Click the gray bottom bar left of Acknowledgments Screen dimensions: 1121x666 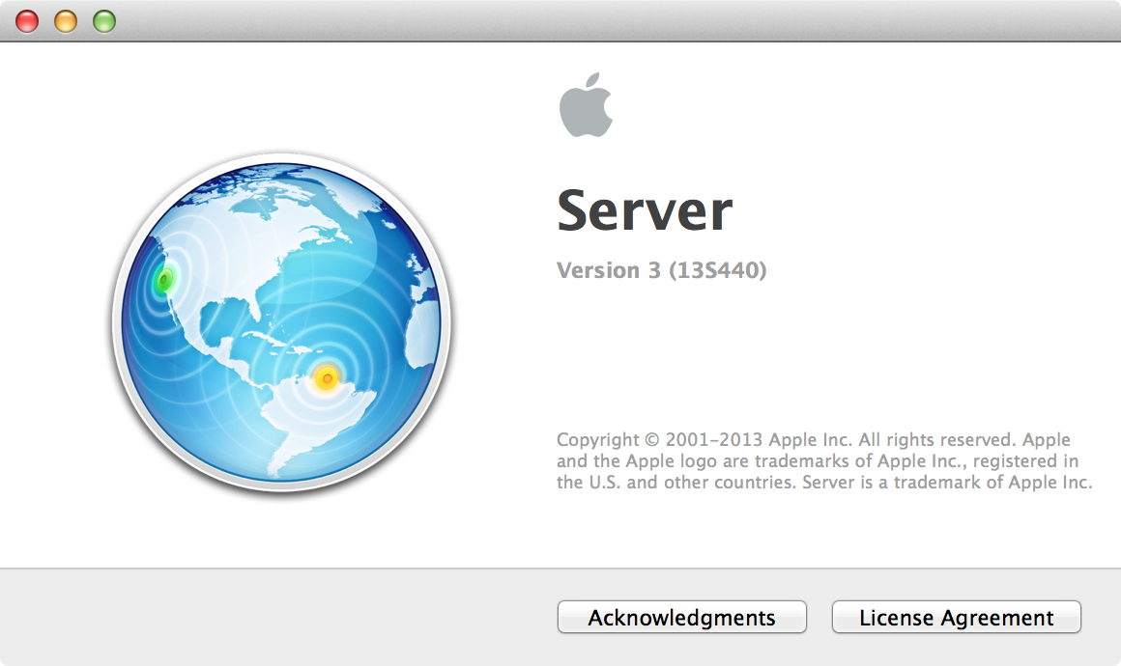pyautogui.click(x=271, y=618)
